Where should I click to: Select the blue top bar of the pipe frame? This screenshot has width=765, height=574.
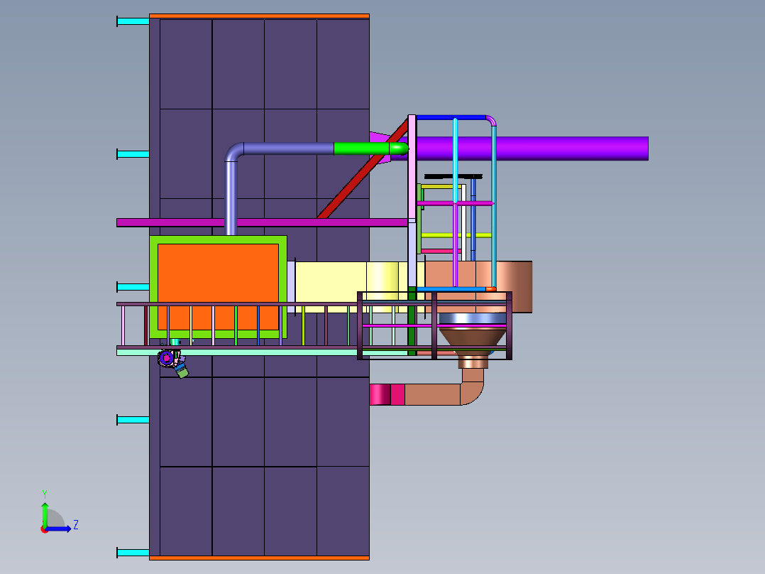click(451, 117)
